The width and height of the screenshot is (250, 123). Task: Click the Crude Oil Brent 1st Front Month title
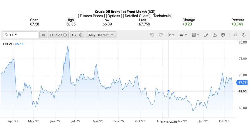[x=121, y=12]
